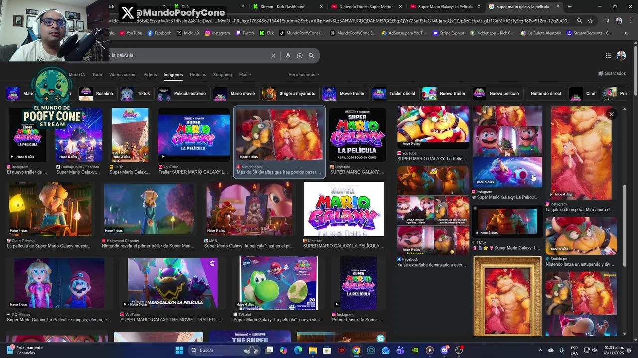Open the taskbar clock and date
The height and width of the screenshot is (358, 638).
coord(613,350)
